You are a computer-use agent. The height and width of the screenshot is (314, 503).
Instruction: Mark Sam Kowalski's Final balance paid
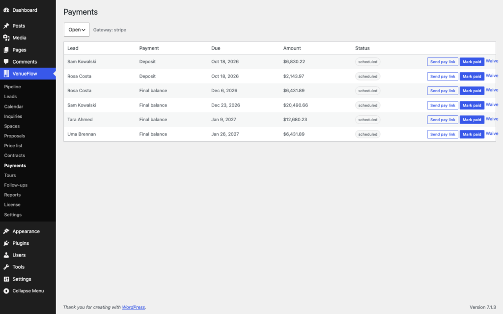472,105
